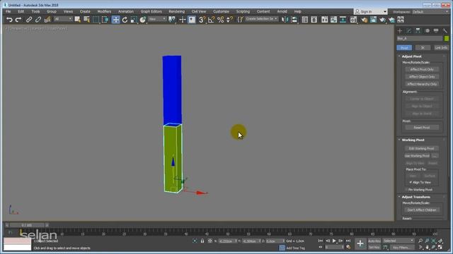453x254 pixels.
Task: Select the Select and Link tool
Action: pyautogui.click(x=29, y=20)
